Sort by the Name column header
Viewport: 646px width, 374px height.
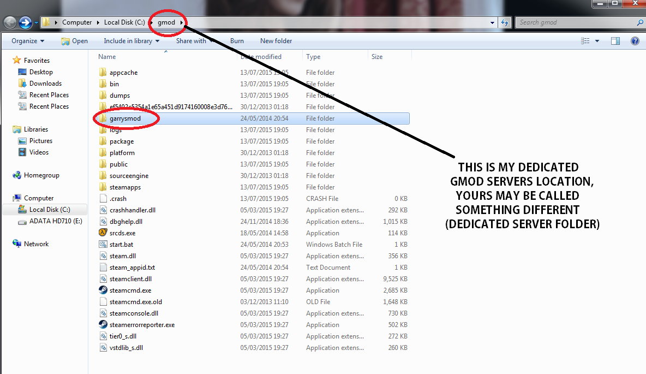pyautogui.click(x=107, y=56)
